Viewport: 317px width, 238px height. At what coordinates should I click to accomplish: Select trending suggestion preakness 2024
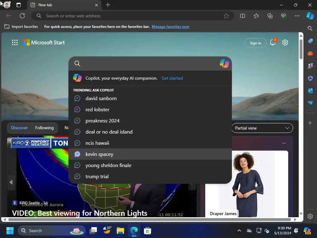(x=150, y=121)
